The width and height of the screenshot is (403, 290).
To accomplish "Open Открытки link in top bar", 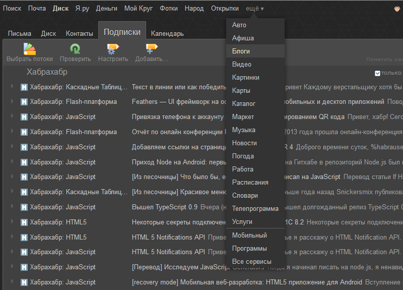I will click(x=225, y=8).
